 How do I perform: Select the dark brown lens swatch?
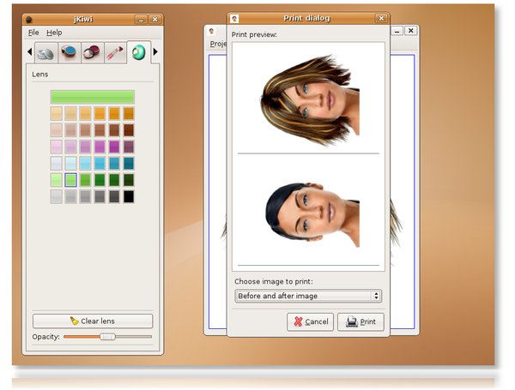coord(129,130)
